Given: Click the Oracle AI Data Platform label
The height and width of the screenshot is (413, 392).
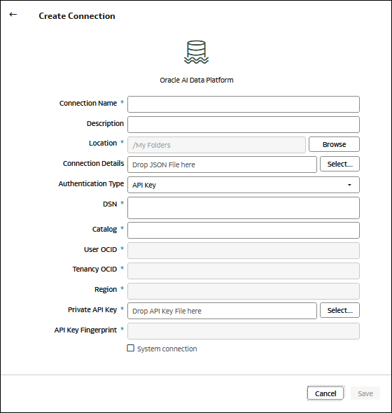Looking at the screenshot, I should coord(197,80).
